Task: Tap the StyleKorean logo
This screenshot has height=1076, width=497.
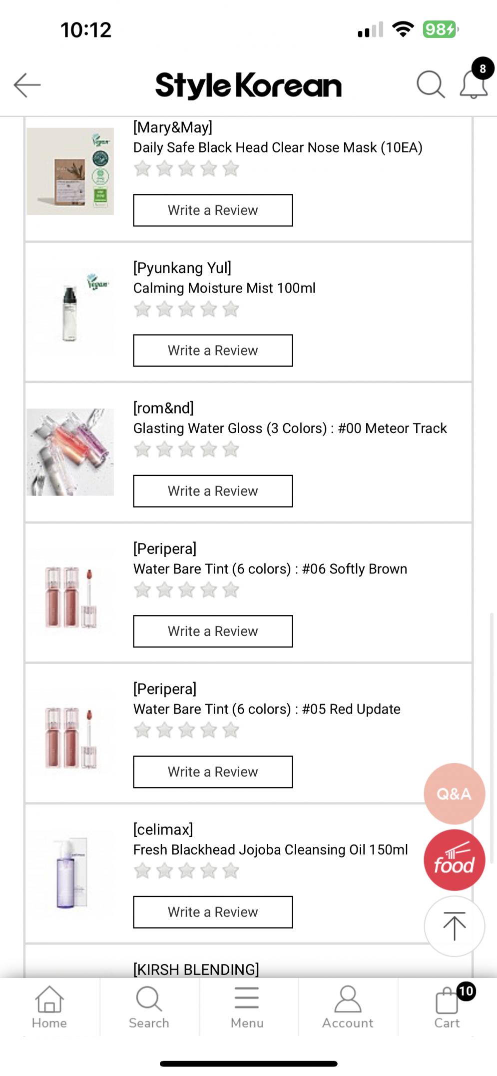Action: (248, 85)
